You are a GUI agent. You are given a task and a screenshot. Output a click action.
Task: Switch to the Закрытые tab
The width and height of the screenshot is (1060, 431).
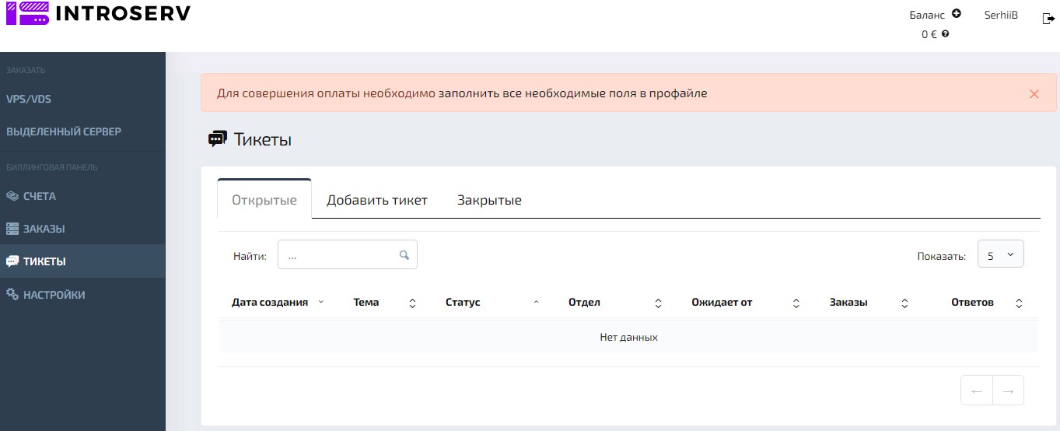coord(488,200)
